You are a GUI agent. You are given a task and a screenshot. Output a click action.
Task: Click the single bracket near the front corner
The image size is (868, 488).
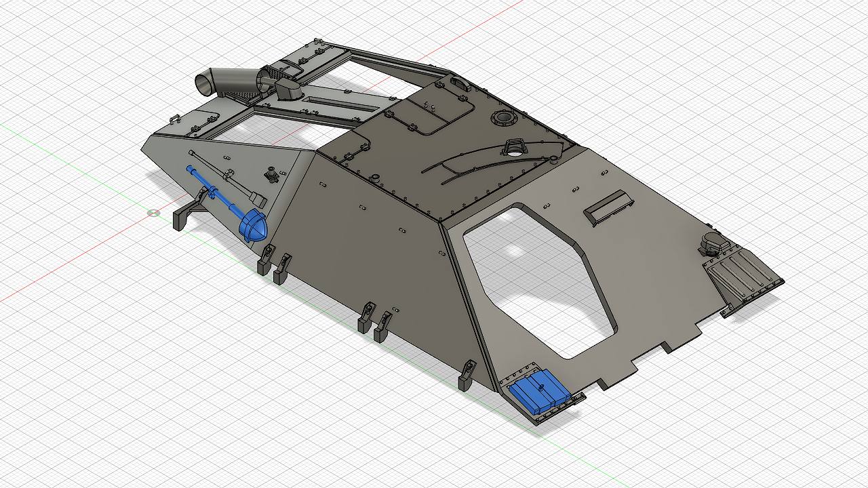[x=467, y=376]
